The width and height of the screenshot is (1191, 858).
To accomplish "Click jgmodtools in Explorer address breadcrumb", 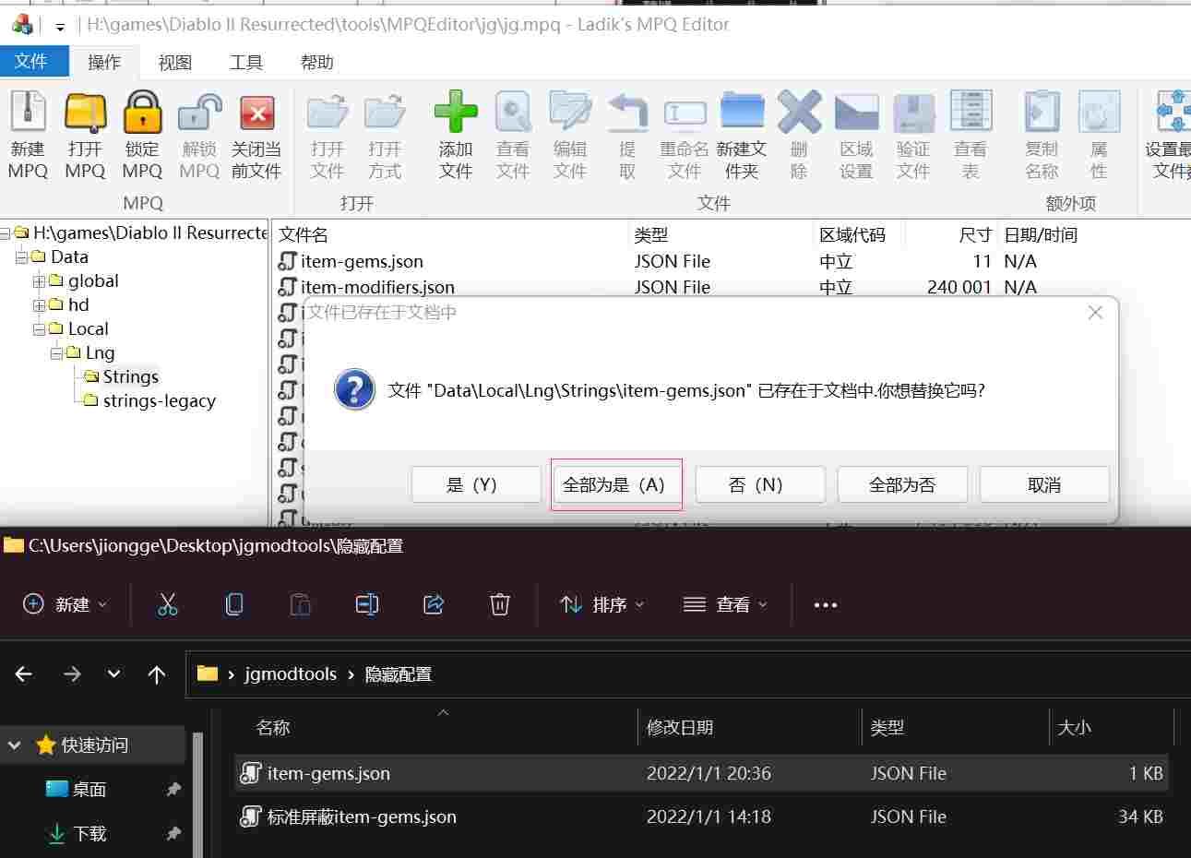I will click(x=291, y=673).
